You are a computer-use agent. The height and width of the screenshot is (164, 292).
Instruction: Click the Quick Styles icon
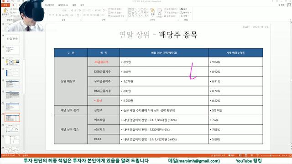(x=160, y=11)
